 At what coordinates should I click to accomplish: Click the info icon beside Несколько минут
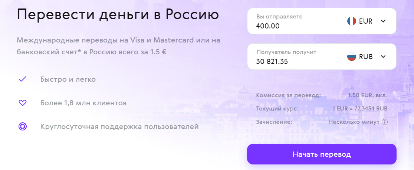coord(385,122)
